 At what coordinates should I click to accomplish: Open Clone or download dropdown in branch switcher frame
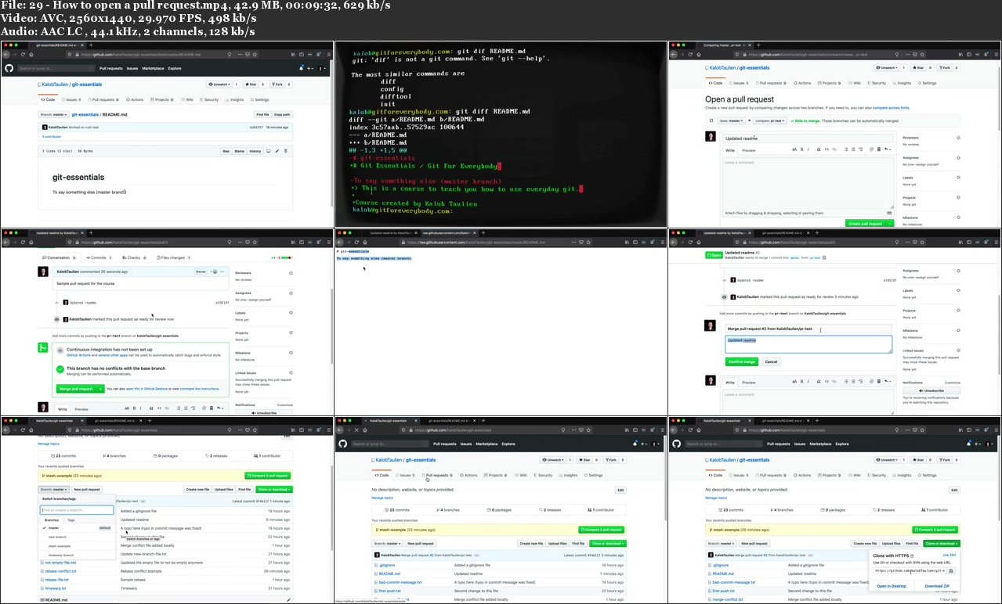(273, 489)
